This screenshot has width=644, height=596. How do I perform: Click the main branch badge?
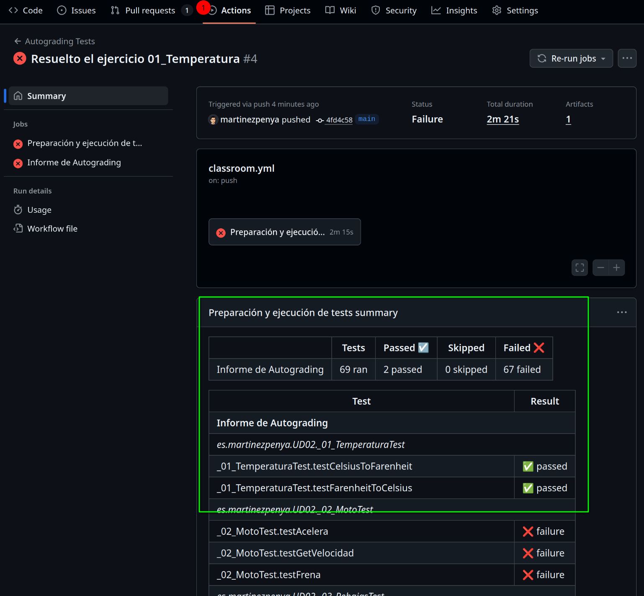point(367,119)
